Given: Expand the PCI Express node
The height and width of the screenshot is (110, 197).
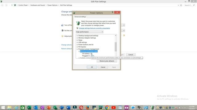Looking at the screenshot, I should tap(77, 47).
